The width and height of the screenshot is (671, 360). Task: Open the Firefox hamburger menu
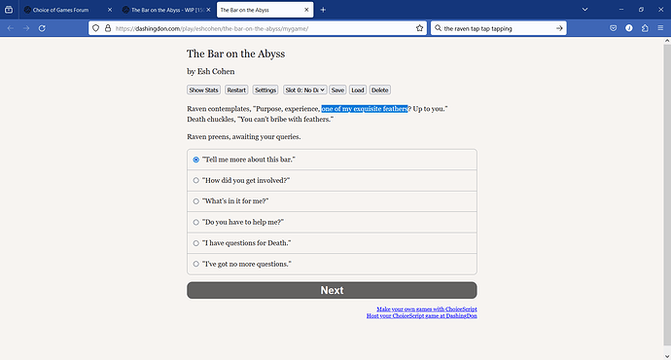[660, 28]
